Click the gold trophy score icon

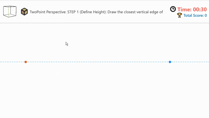(x=179, y=15)
